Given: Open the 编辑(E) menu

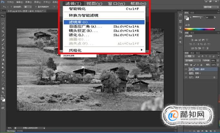Looking at the screenshot, I should click(19, 2).
